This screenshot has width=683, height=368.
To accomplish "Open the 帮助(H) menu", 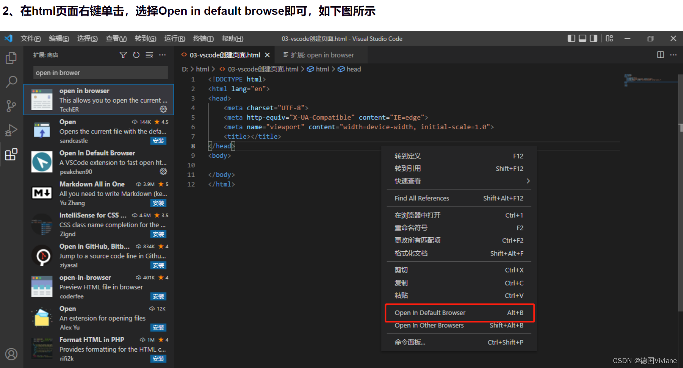I will pyautogui.click(x=233, y=38).
